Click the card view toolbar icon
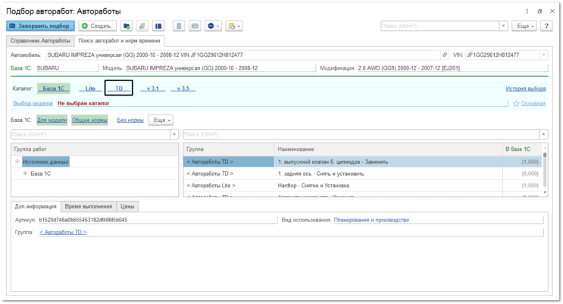 click(x=195, y=26)
